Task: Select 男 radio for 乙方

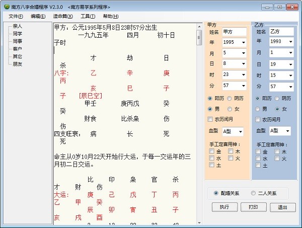Action: [257, 109]
